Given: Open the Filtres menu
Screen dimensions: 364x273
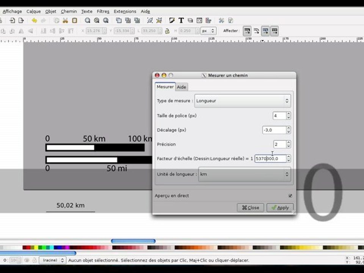Looking at the screenshot, I should coord(103,11).
